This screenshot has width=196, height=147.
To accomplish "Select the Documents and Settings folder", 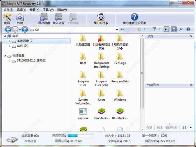I will (102, 60).
